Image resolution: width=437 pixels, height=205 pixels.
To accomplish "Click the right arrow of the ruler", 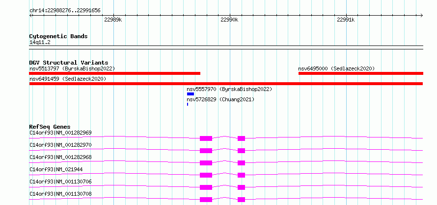I will 421,15.
